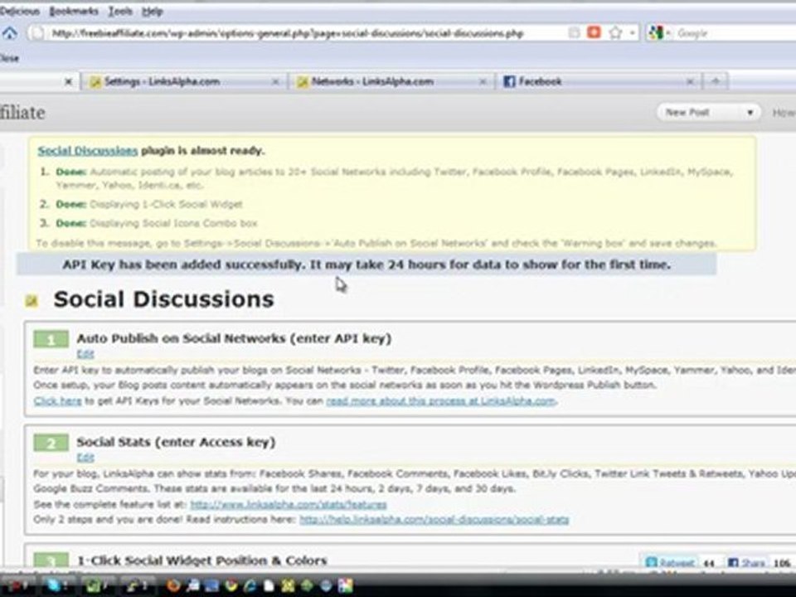
Task: Open the dropdown arrow beside the bookmark star
Action: coord(632,33)
